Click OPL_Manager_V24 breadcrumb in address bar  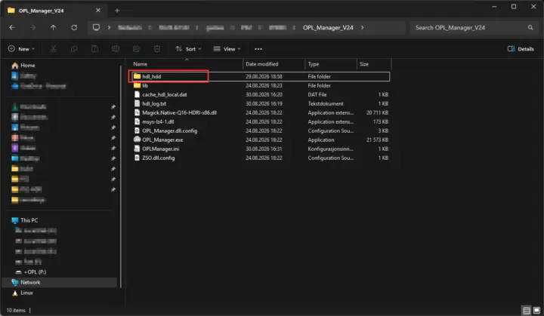pyautogui.click(x=328, y=27)
